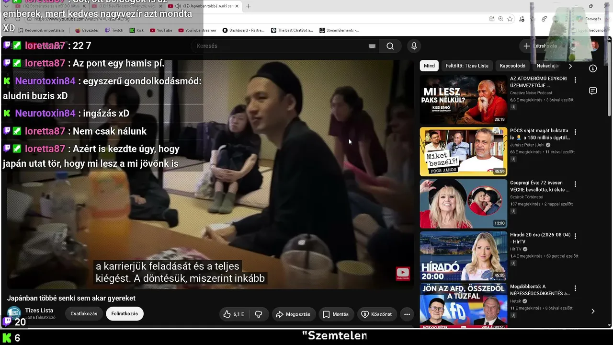Play the Csepregi Éva video thumbnail
The image size is (613, 345).
(464, 204)
